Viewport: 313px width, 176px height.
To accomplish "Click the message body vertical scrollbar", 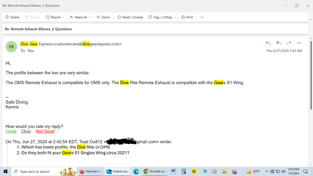I will (x=311, y=75).
